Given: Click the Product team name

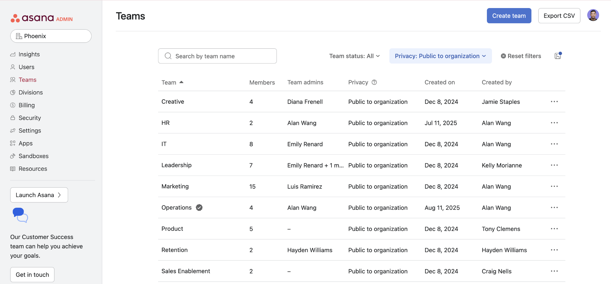Looking at the screenshot, I should point(172,229).
